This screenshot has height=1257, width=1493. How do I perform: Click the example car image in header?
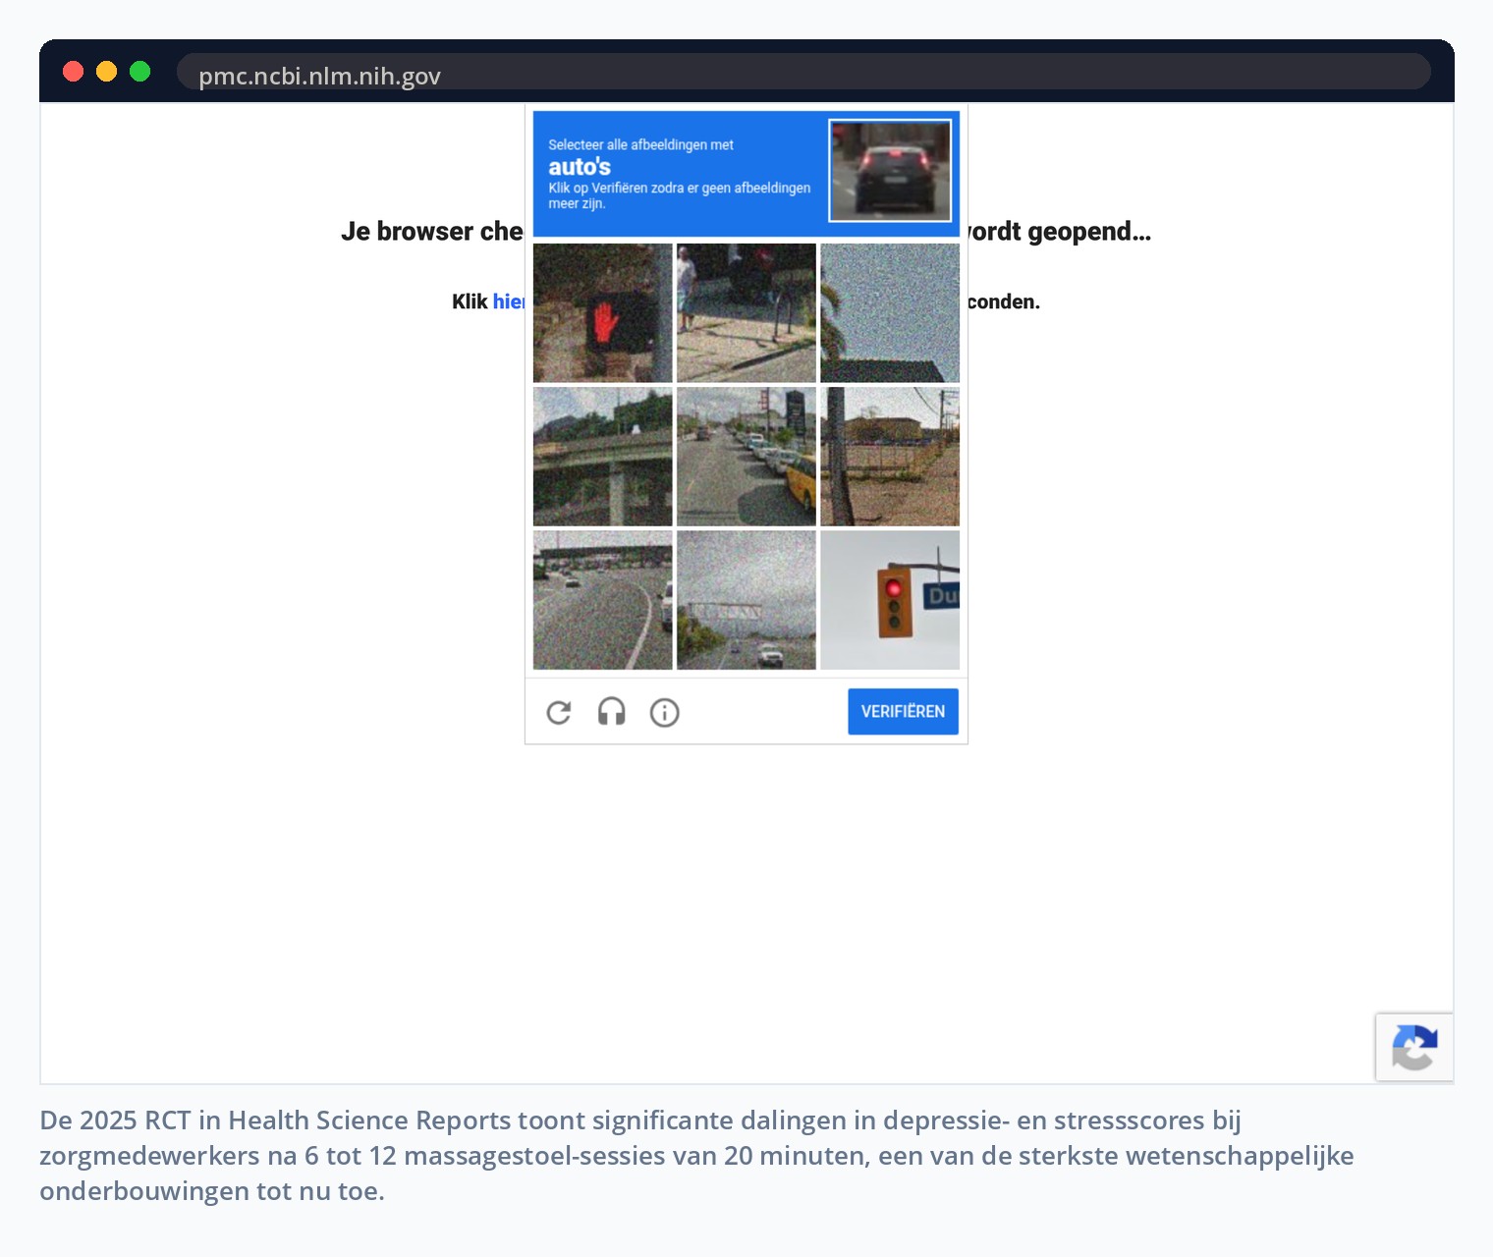pos(890,171)
